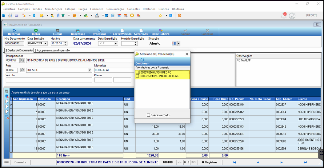
Task: Click the orange power icon
Action: [x=180, y=15]
